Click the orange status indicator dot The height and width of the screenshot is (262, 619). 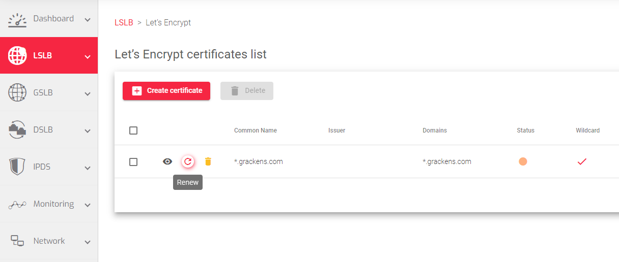(x=523, y=161)
